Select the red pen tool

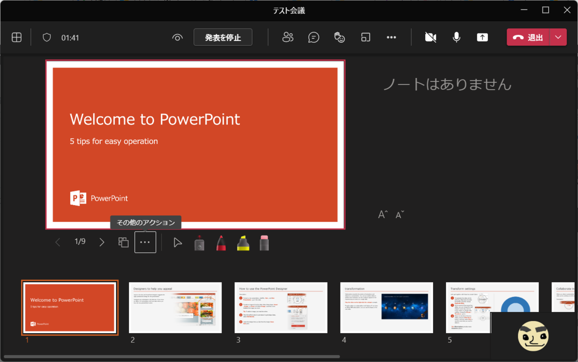click(x=221, y=243)
